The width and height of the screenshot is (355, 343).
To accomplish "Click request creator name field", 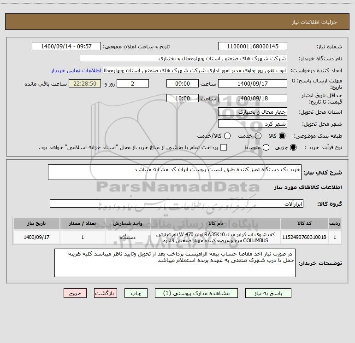I will coord(195,70).
